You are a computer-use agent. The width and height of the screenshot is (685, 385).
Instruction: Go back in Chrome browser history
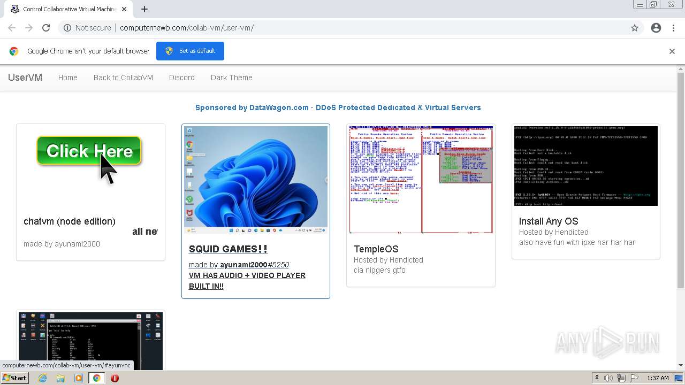coord(12,28)
